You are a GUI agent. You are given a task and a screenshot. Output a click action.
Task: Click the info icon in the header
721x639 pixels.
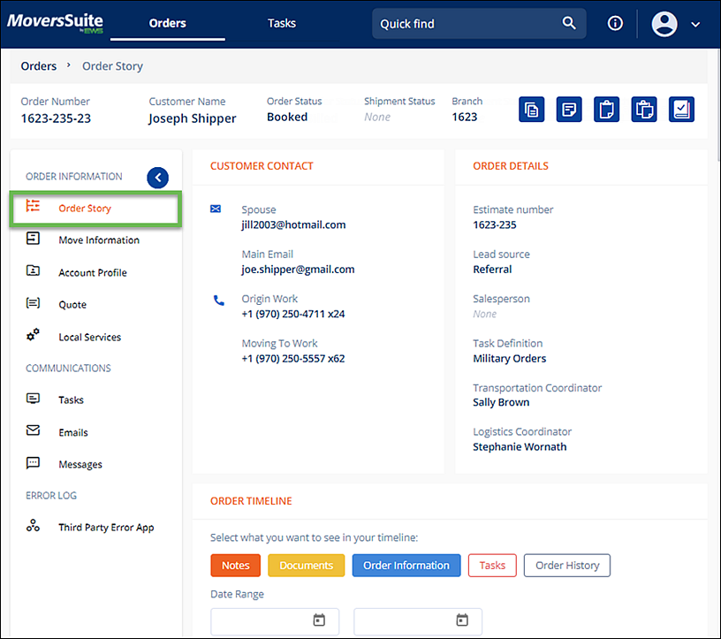(615, 23)
